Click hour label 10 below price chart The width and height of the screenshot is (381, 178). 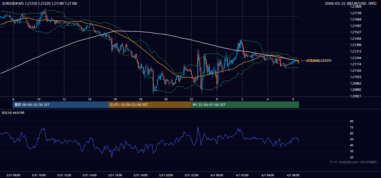tap(39, 99)
